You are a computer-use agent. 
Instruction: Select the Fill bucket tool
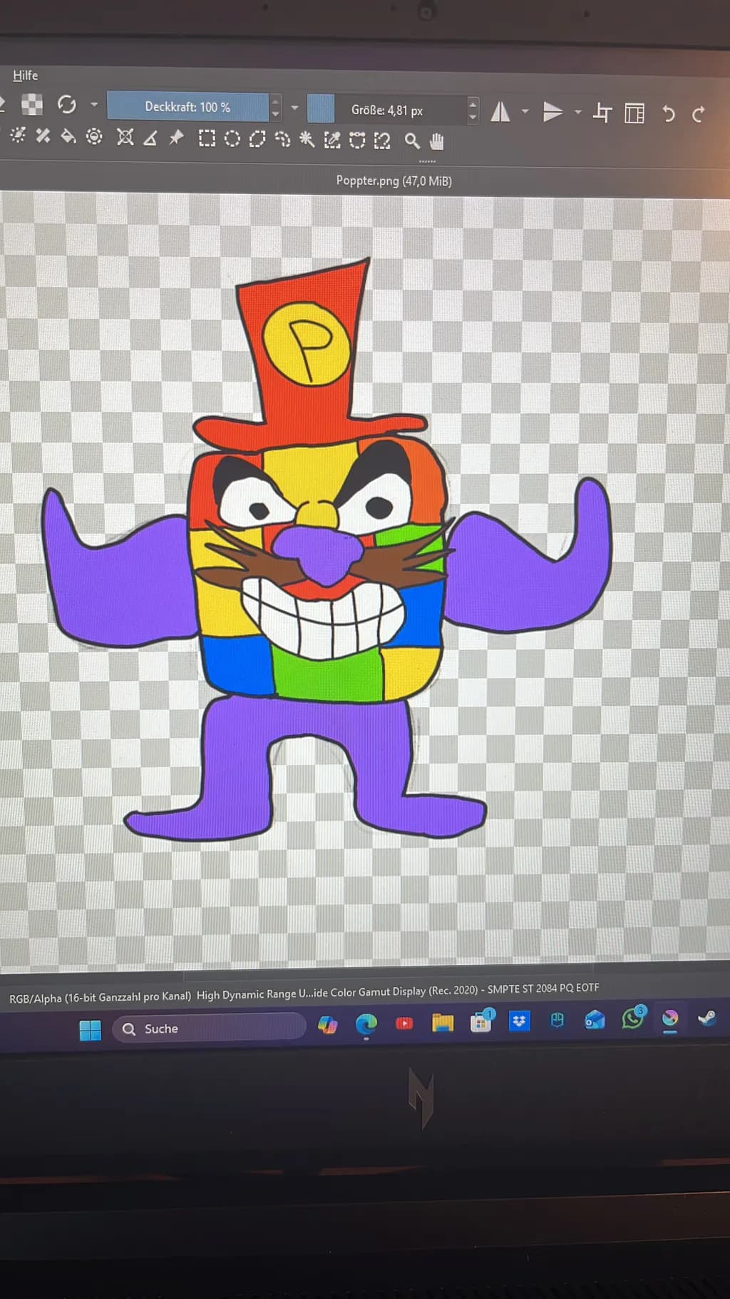68,136
